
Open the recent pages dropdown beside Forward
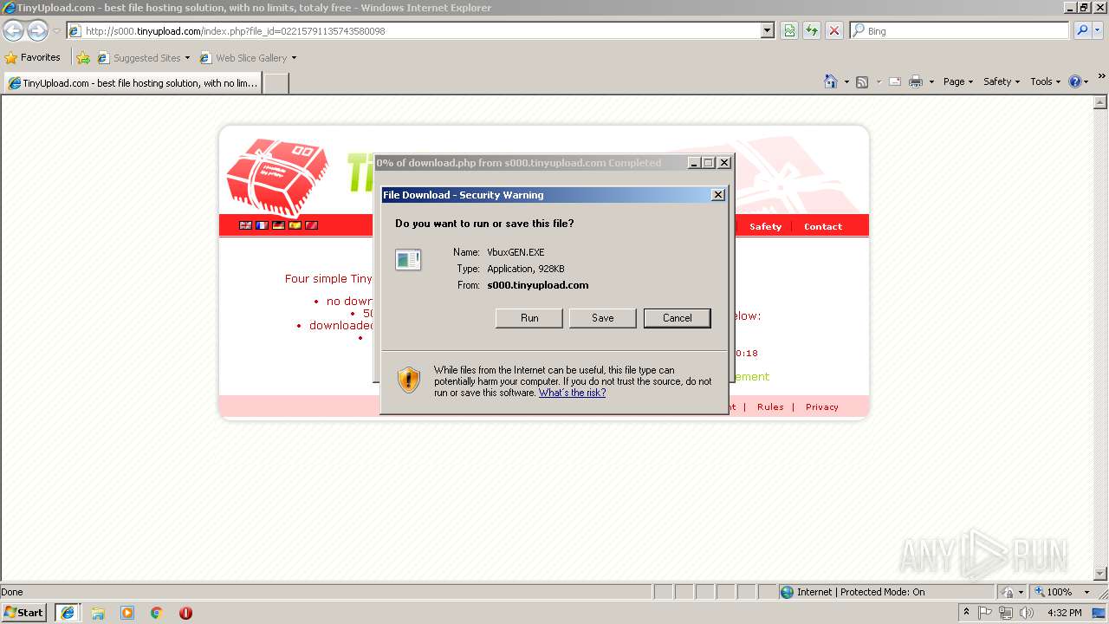[56, 31]
